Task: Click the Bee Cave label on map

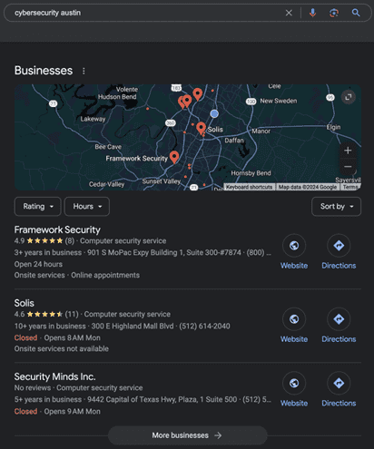Action: (x=108, y=147)
